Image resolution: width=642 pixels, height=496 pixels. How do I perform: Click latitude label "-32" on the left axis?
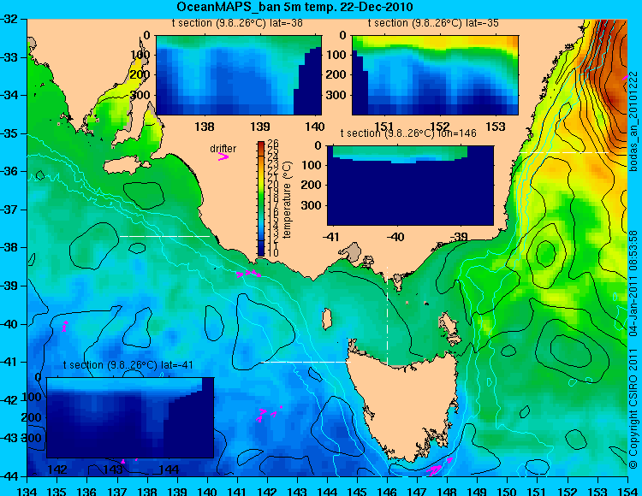pyautogui.click(x=9, y=19)
